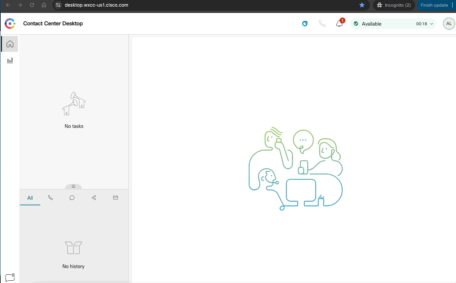
Task: Open the outdial call phone icon
Action: click(x=322, y=24)
